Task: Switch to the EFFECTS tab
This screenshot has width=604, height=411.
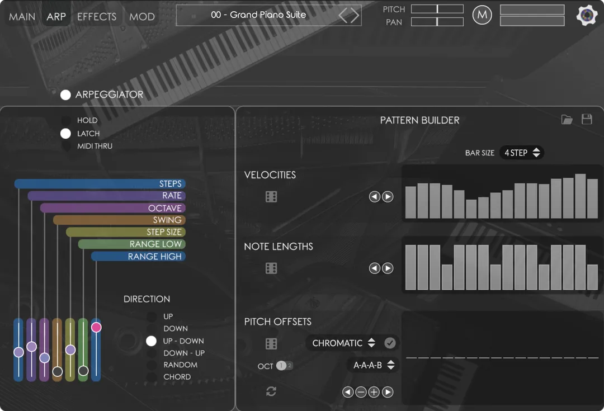Action: click(97, 16)
